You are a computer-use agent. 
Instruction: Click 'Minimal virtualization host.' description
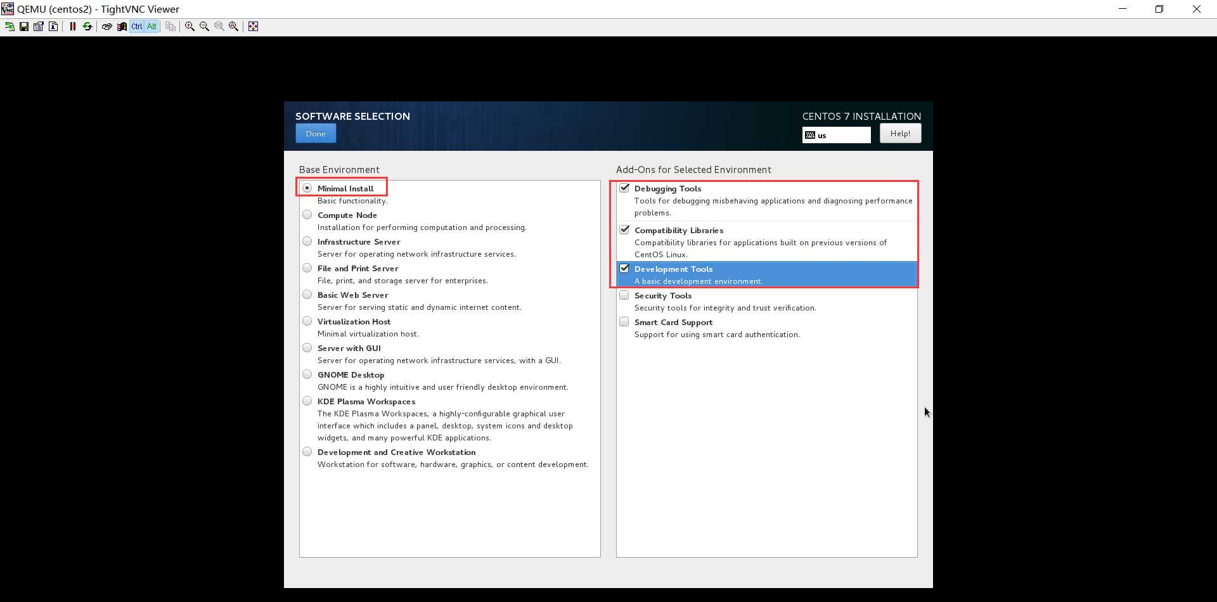coord(368,334)
